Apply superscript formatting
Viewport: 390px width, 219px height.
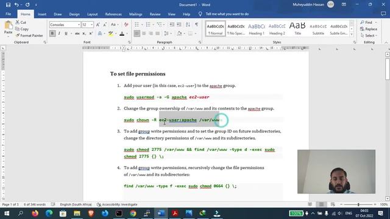tap(91, 33)
